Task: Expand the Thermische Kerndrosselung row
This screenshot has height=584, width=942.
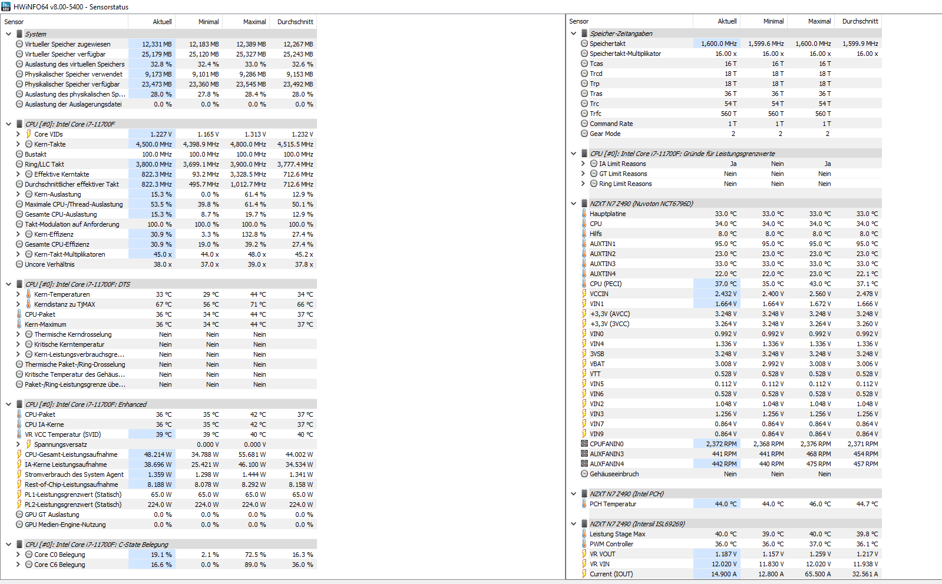Action: point(18,334)
